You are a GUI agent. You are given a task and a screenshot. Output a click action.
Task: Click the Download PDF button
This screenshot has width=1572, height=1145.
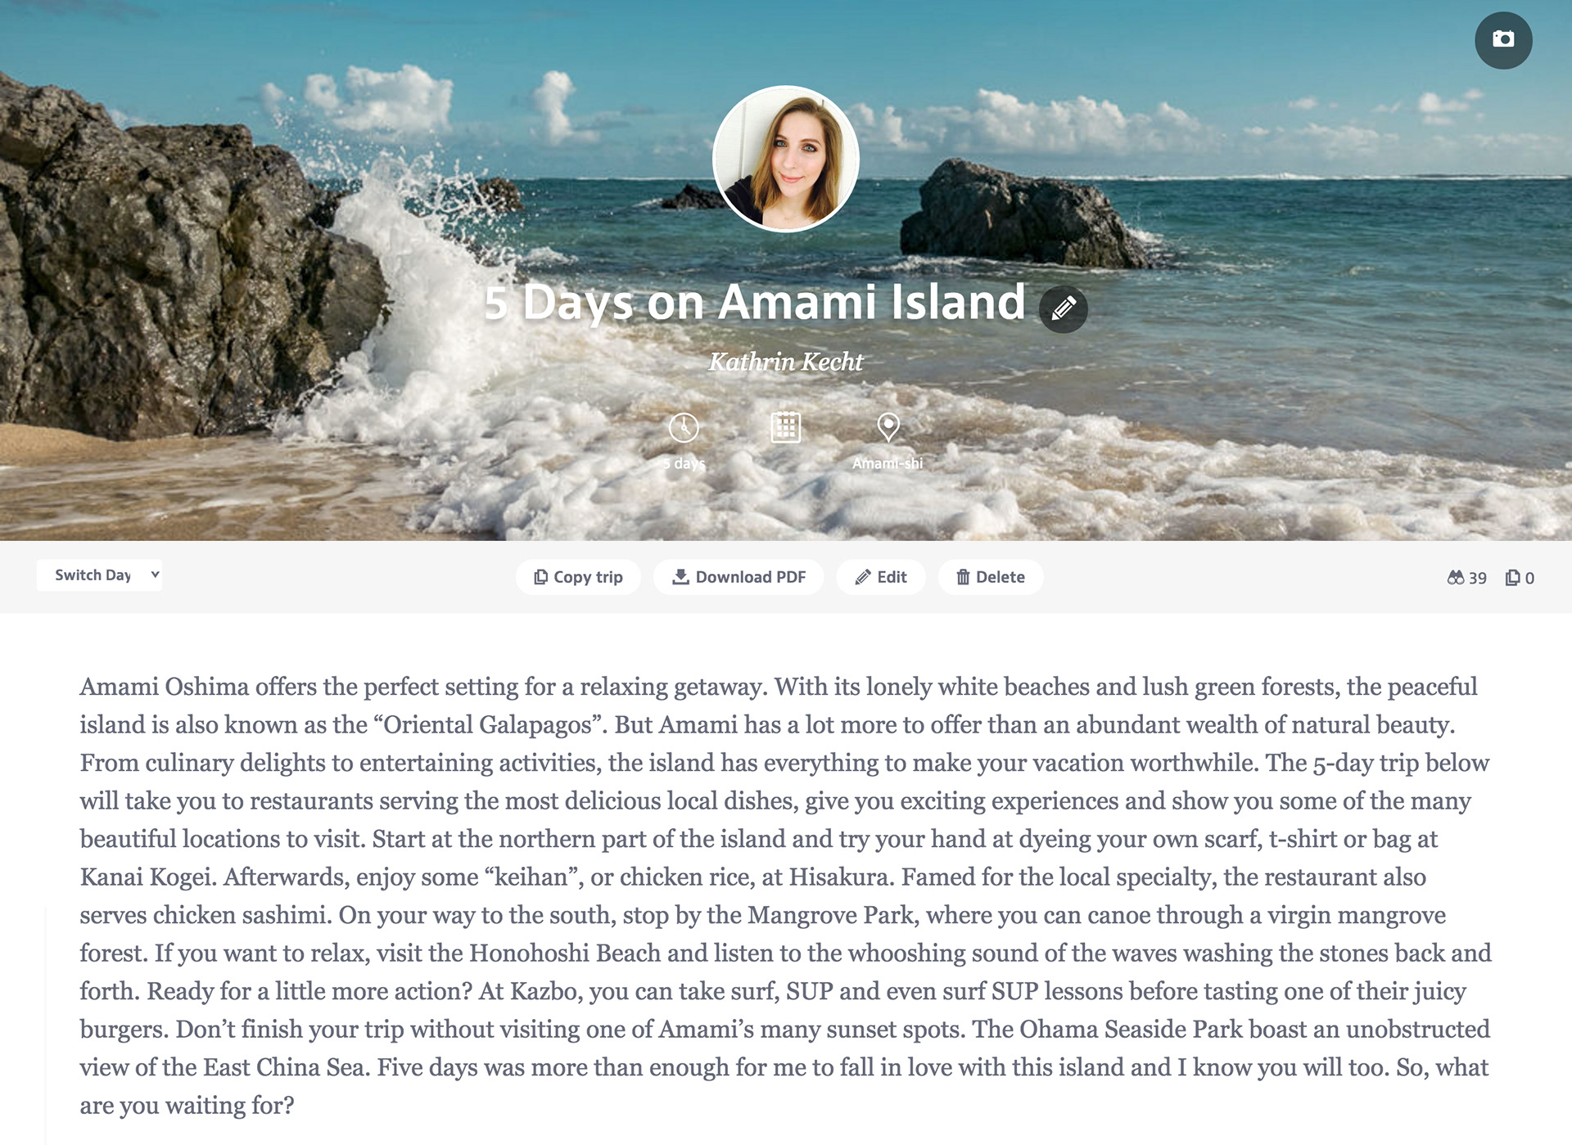[x=739, y=577]
